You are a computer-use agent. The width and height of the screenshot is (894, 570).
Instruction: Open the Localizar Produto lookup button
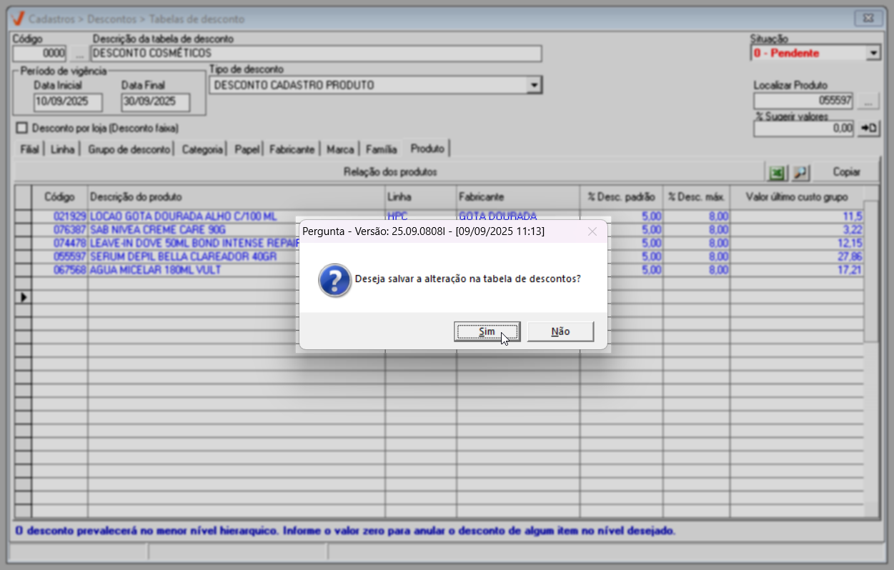click(868, 101)
